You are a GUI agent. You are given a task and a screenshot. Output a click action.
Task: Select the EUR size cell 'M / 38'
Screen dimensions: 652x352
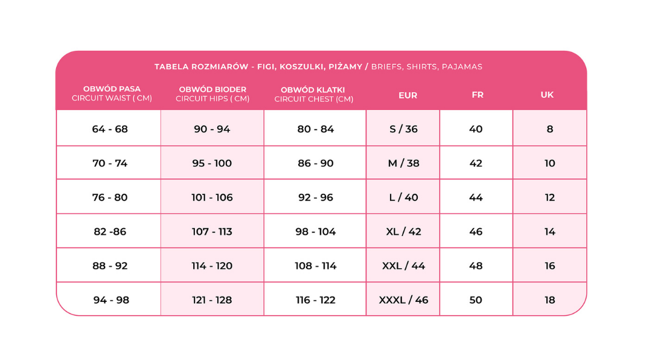point(403,164)
